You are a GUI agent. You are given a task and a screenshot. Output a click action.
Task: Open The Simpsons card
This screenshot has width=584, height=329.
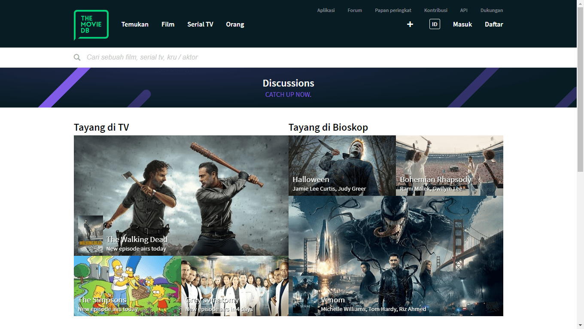coord(128,286)
